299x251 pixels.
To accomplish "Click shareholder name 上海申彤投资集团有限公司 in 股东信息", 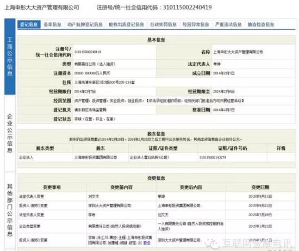I will click(96, 158).
